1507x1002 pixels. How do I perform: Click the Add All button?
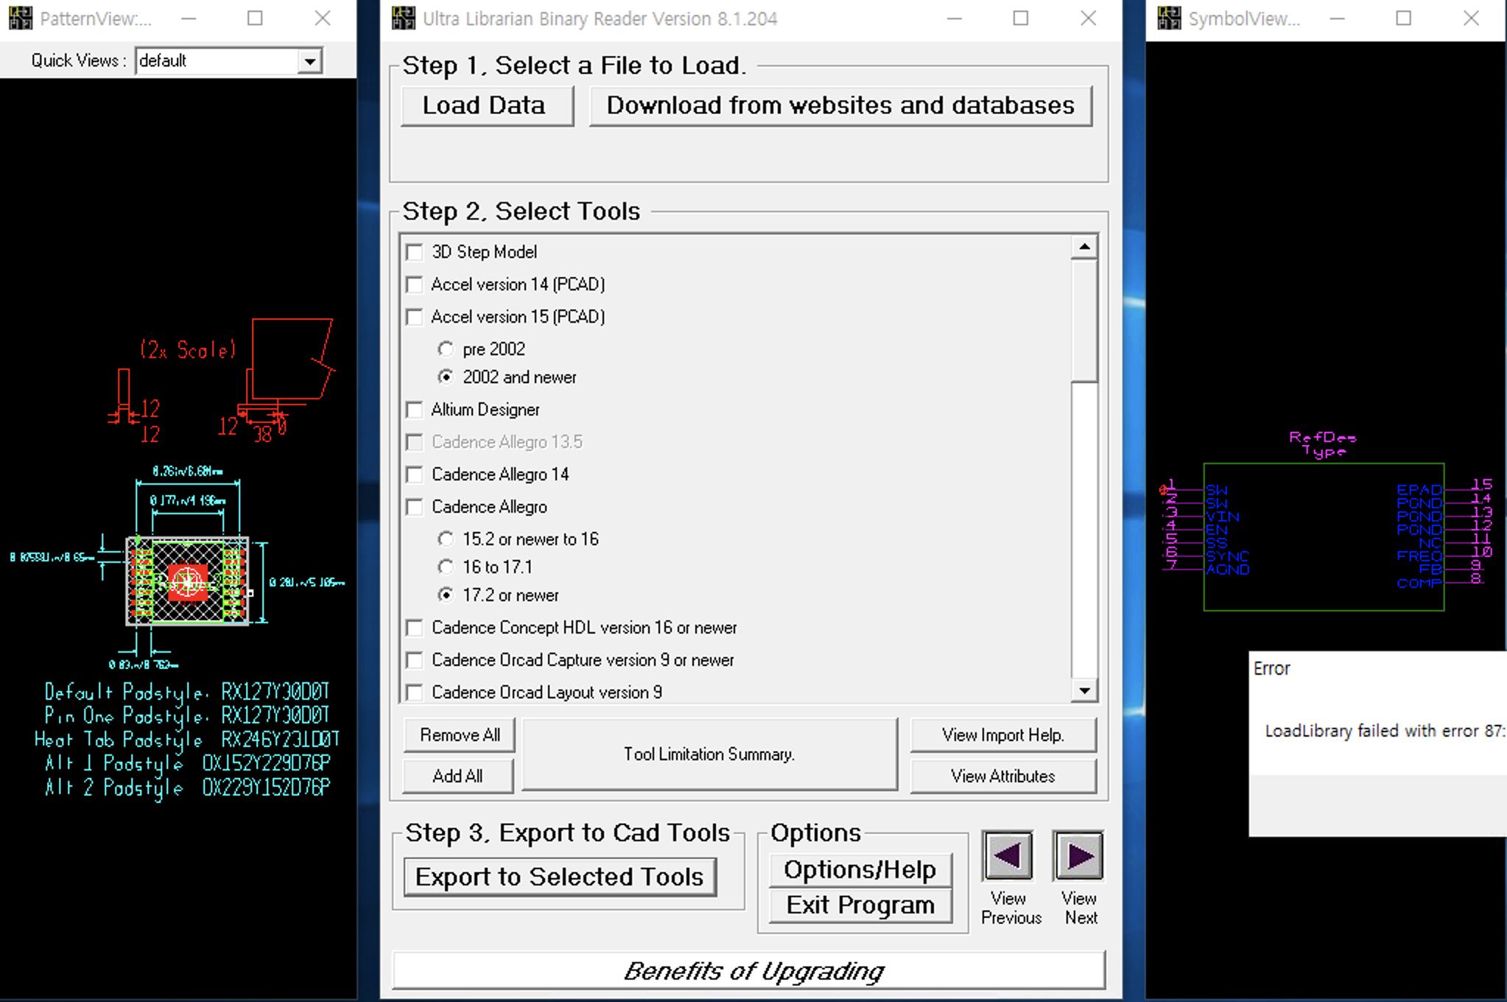pyautogui.click(x=458, y=776)
